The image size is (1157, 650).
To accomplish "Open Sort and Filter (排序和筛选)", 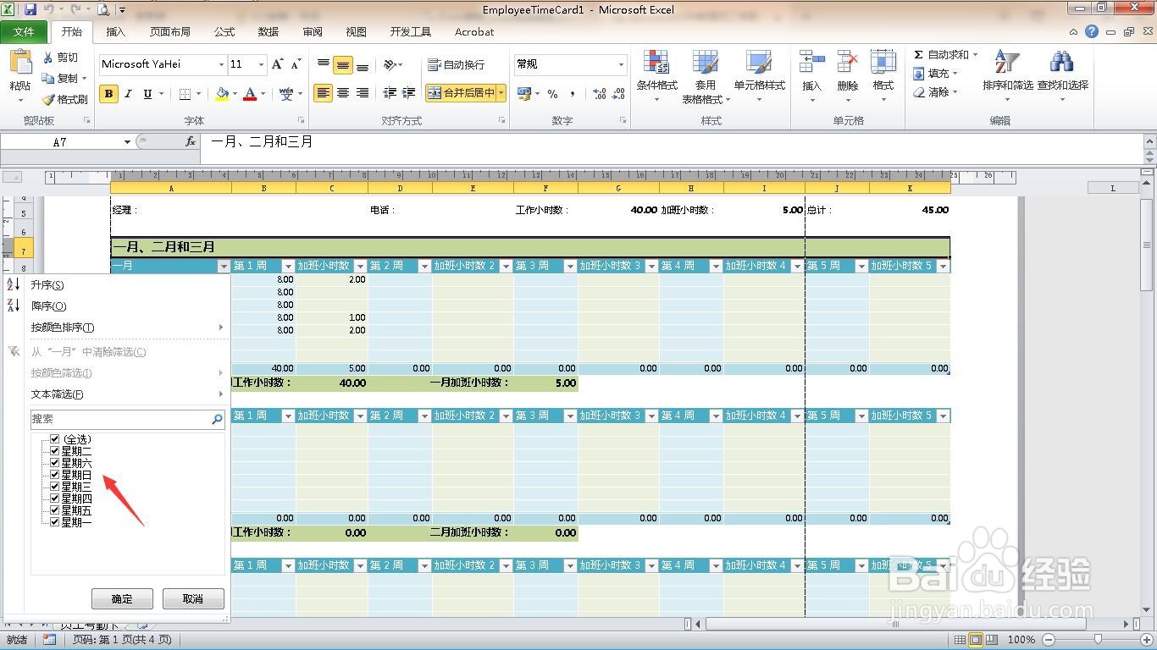I will click(1007, 76).
